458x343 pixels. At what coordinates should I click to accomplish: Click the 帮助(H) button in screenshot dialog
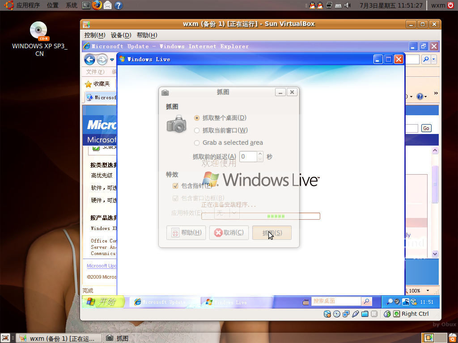pos(186,233)
